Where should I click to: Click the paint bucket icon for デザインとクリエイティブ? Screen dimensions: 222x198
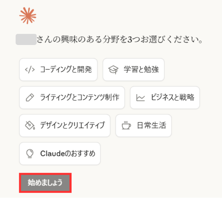pos(30,125)
